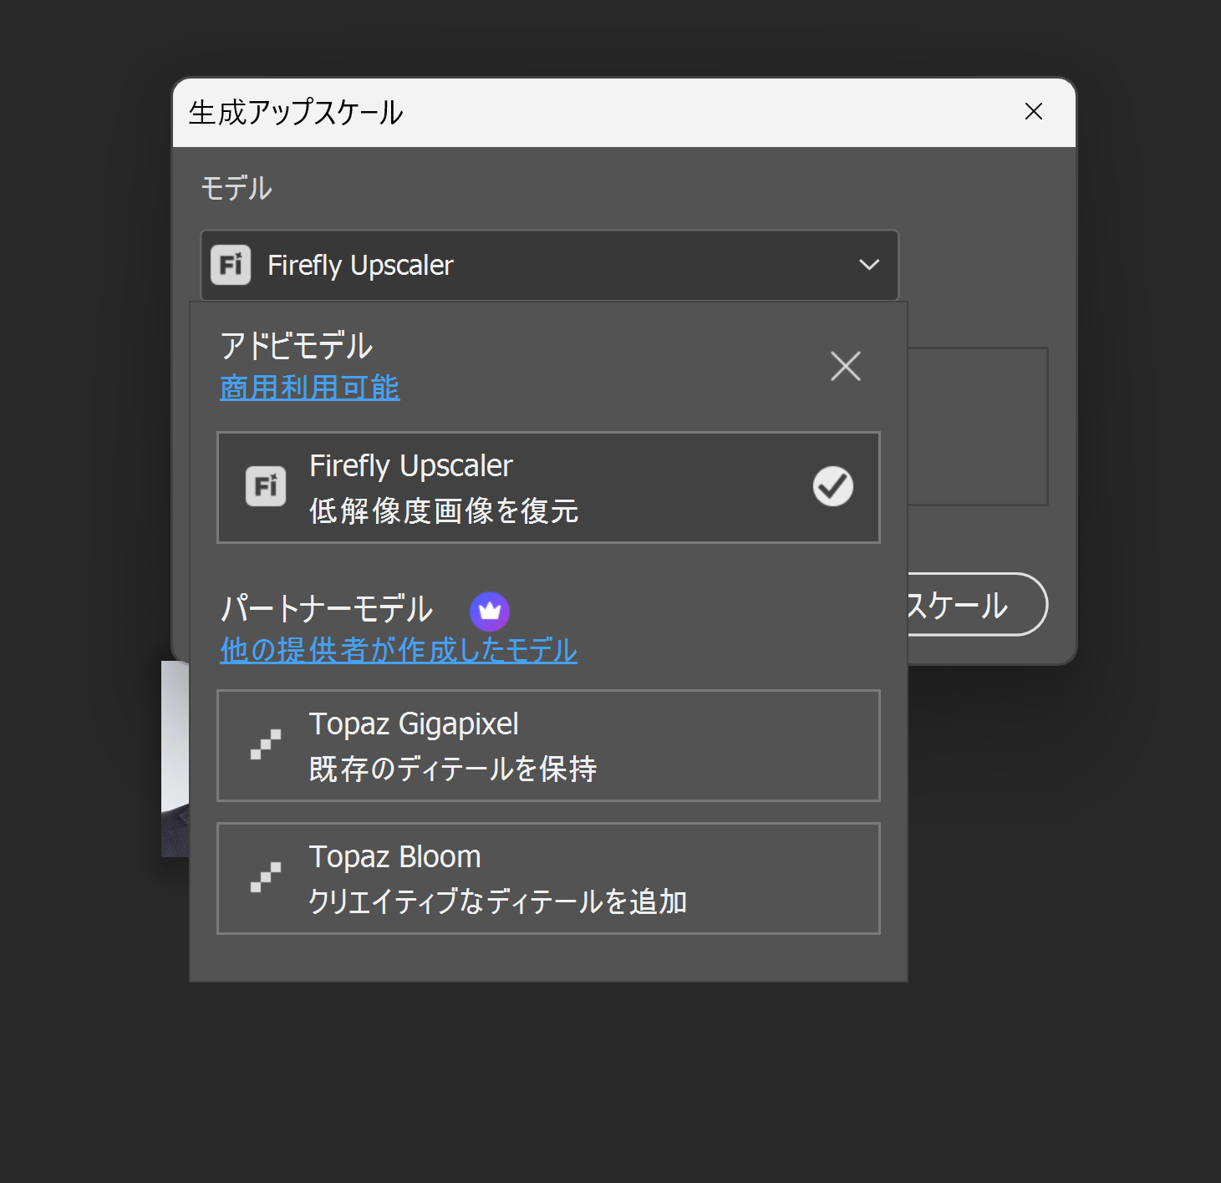Screen dimensions: 1221x1183
Task: Click the Topaz Gigapixel pixel icon
Action: tap(266, 744)
